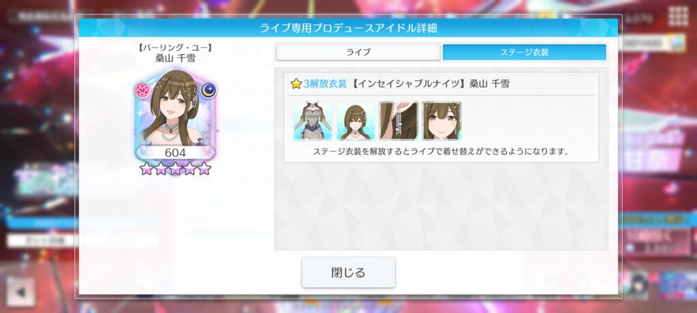Click the five-star rarity row
Image resolution: width=697 pixels, height=313 pixels.
click(175, 168)
